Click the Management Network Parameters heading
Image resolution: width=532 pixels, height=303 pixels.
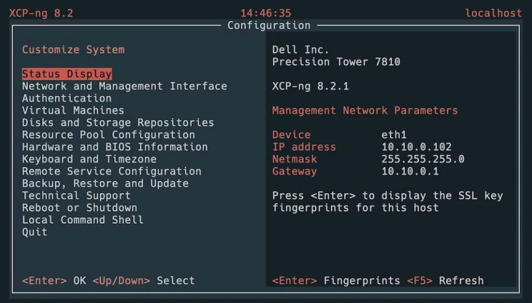[365, 110]
